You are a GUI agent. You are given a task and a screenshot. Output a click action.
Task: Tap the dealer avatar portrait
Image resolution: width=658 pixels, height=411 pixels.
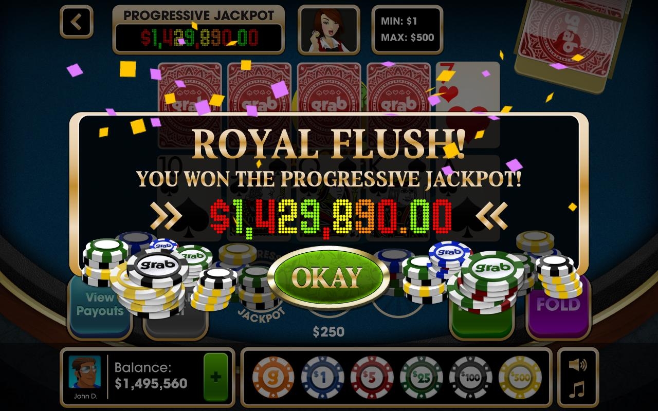[x=329, y=29]
